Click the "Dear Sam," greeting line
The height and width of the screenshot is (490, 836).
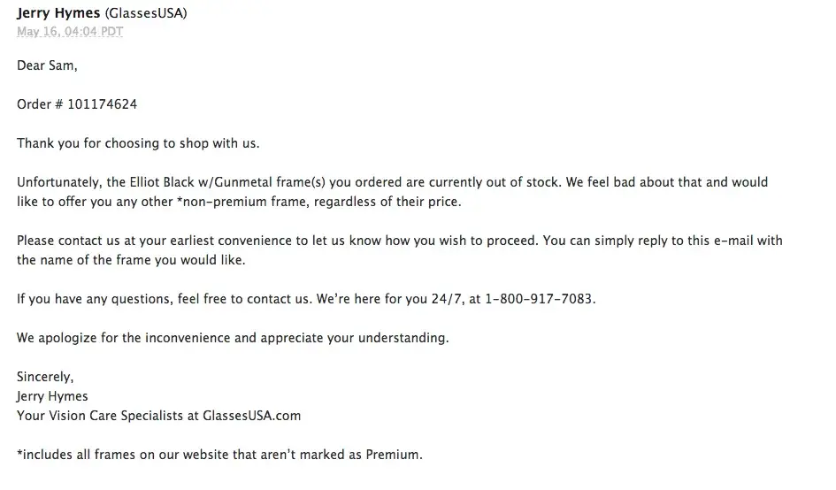coord(47,65)
